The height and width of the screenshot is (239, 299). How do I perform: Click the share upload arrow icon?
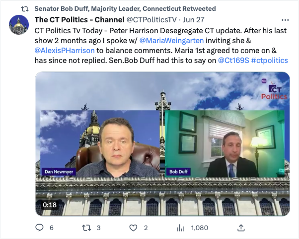(x=241, y=228)
